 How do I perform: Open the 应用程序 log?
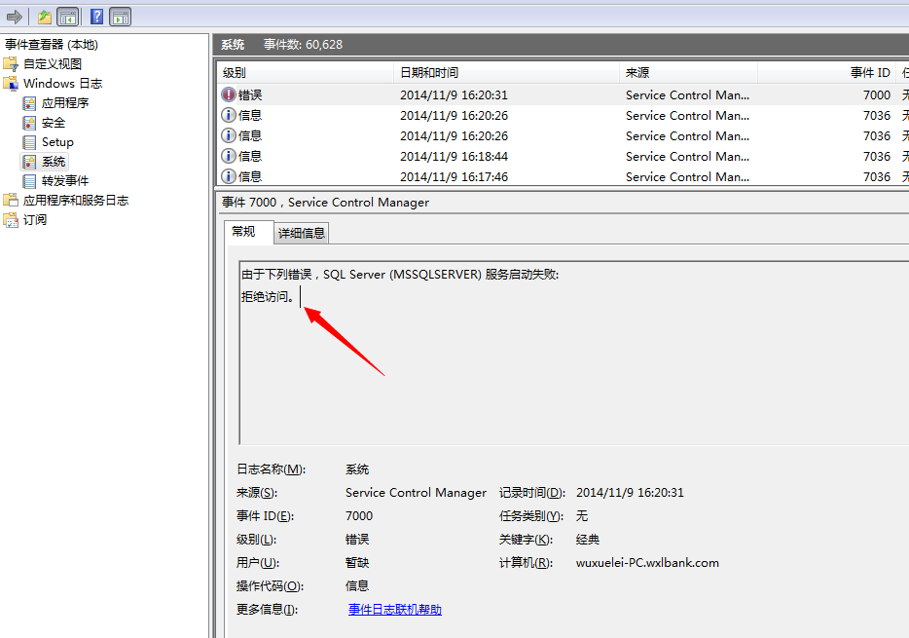click(64, 103)
